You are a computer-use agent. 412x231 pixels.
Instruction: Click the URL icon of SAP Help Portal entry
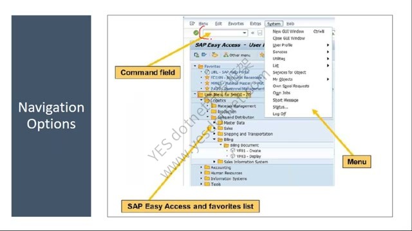pyautogui.click(x=207, y=72)
